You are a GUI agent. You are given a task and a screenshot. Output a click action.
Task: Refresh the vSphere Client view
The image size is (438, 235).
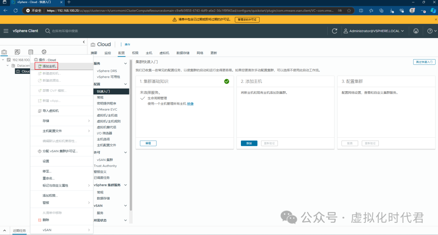[334, 31]
